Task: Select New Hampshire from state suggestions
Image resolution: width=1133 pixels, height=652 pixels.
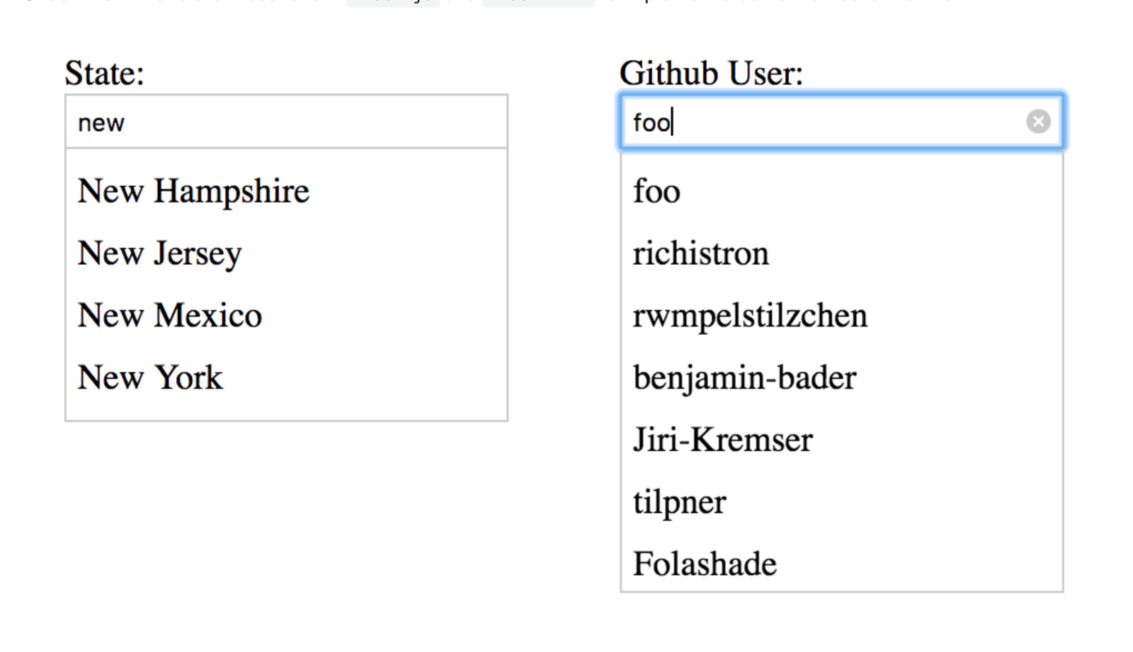Action: click(x=193, y=191)
